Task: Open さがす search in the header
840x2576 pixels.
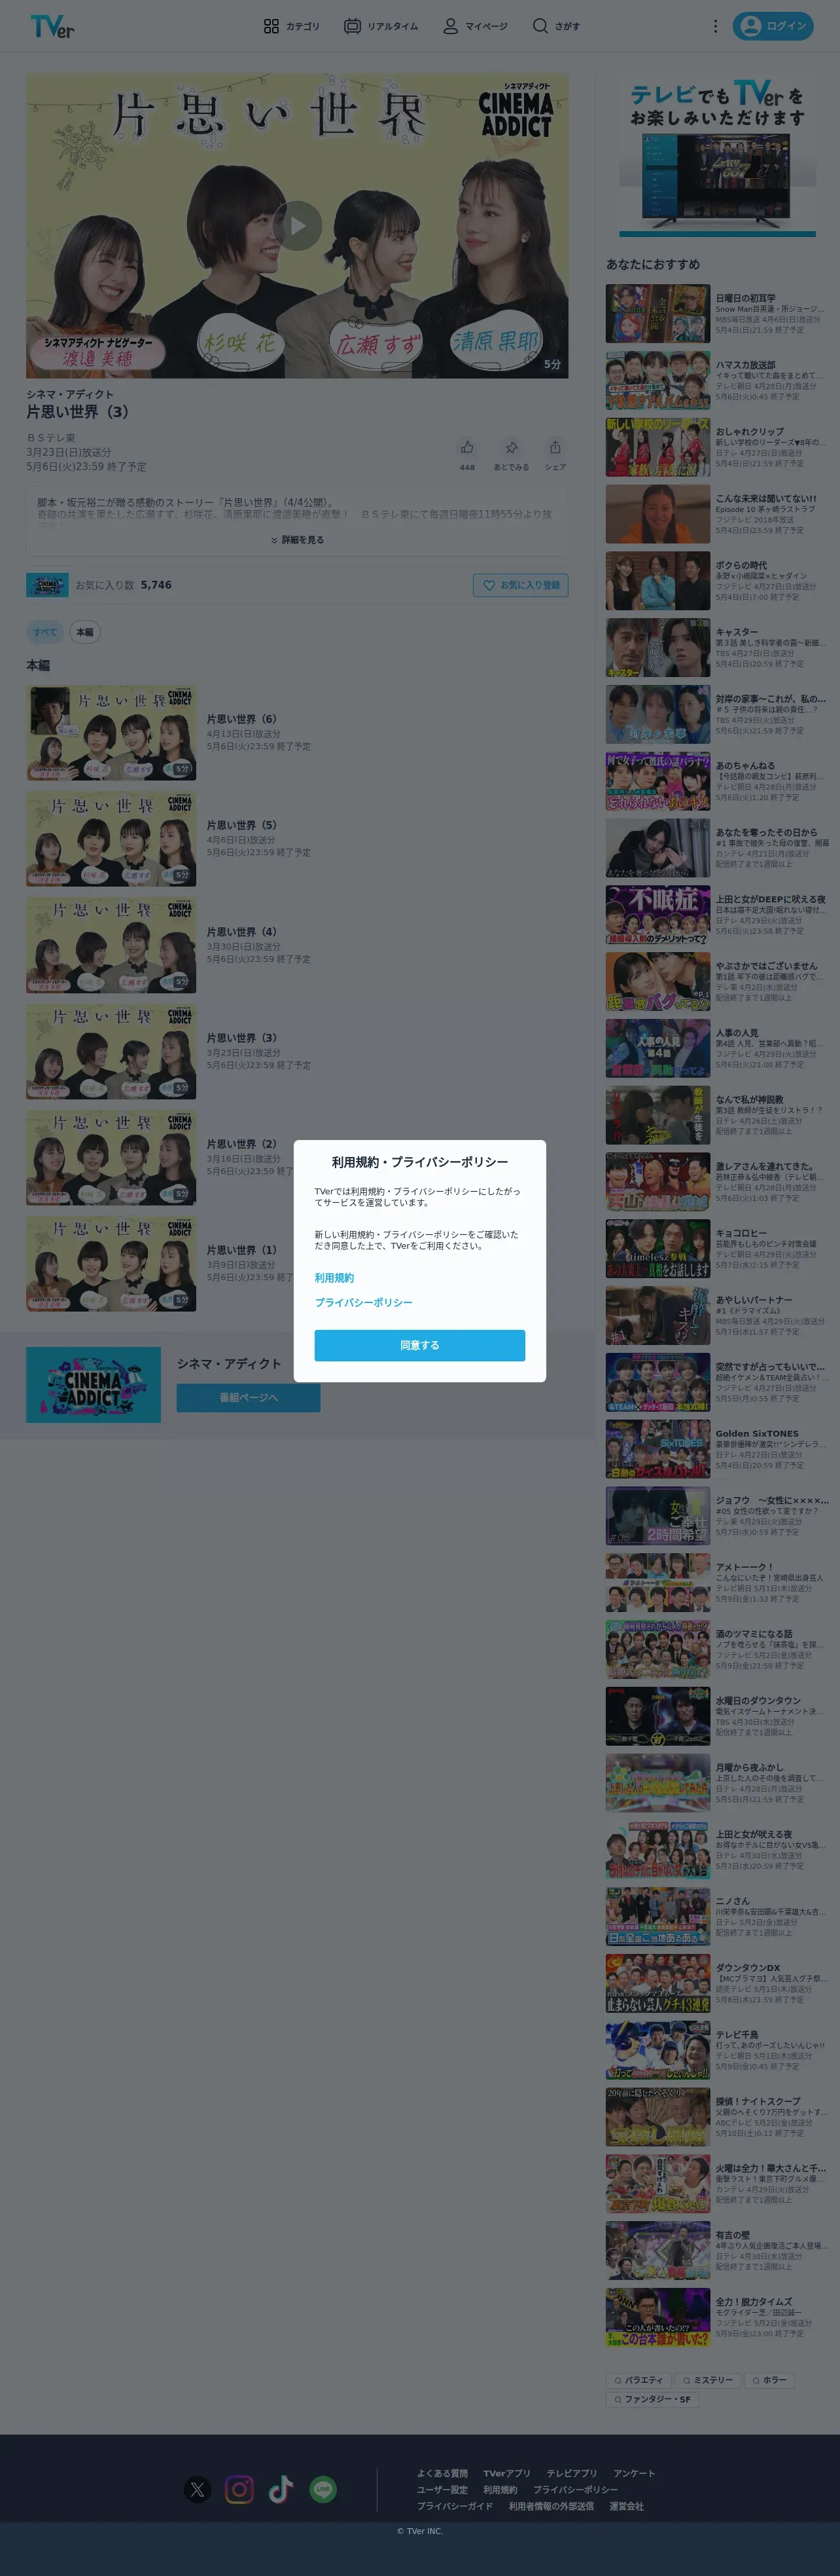Action: pyautogui.click(x=555, y=26)
